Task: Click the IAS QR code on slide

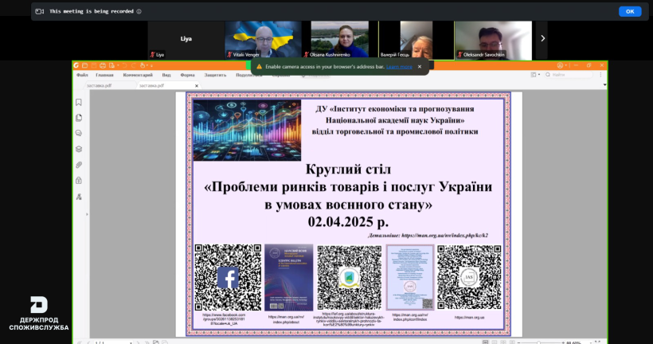Action: [x=469, y=277]
